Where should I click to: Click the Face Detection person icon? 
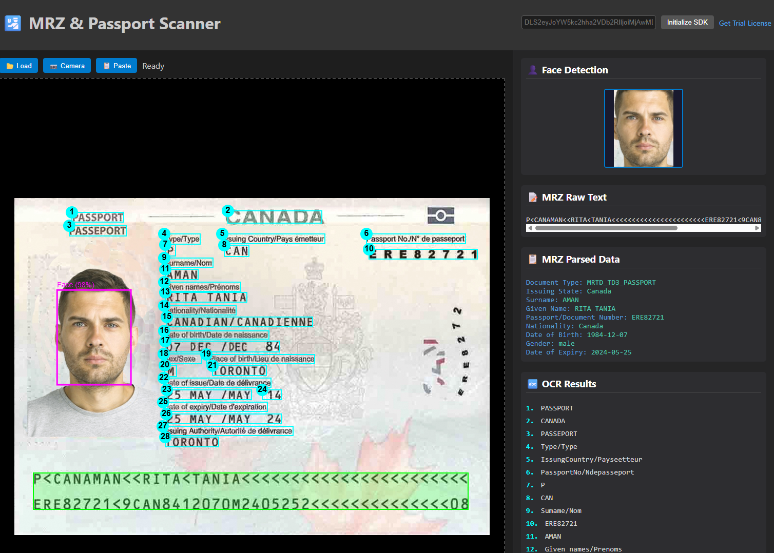coord(533,70)
